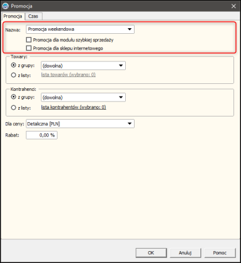The image size is (241, 263).
Task: Switch to the Czas tab
Action: coord(33,16)
